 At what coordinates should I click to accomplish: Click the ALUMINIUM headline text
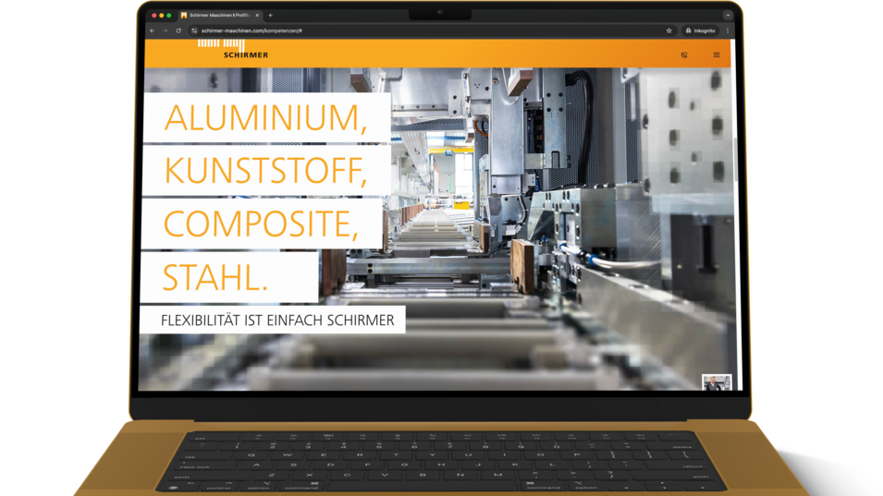[265, 118]
